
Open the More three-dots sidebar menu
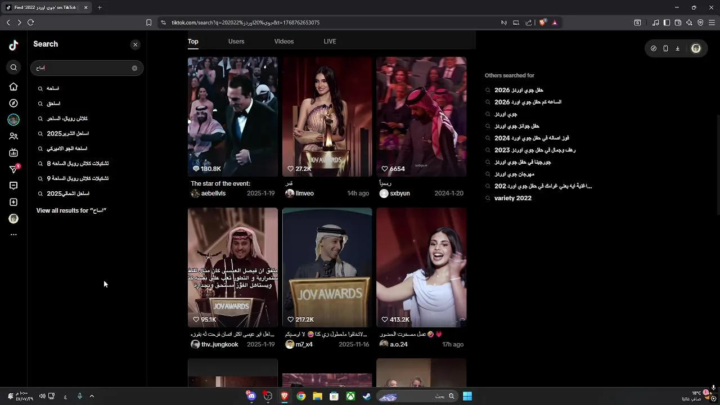coord(13,235)
